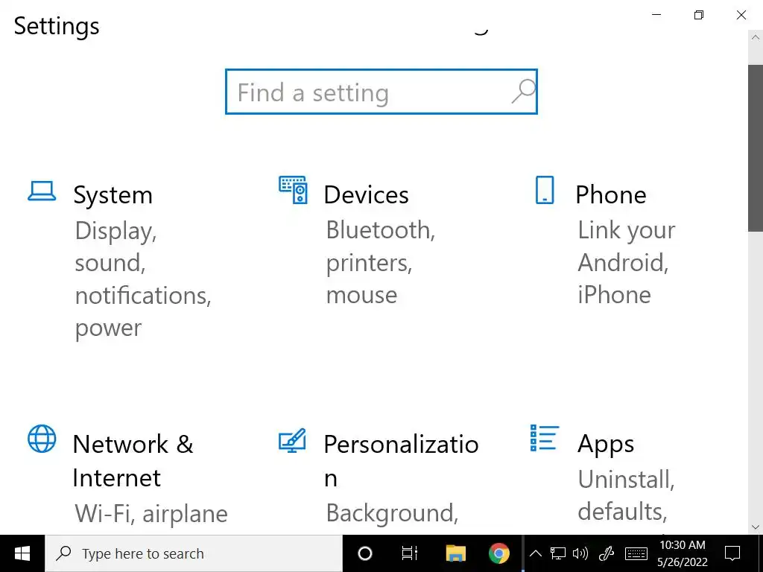This screenshot has height=572, width=763.
Task: Select the Phone settings icon
Action: (x=545, y=191)
